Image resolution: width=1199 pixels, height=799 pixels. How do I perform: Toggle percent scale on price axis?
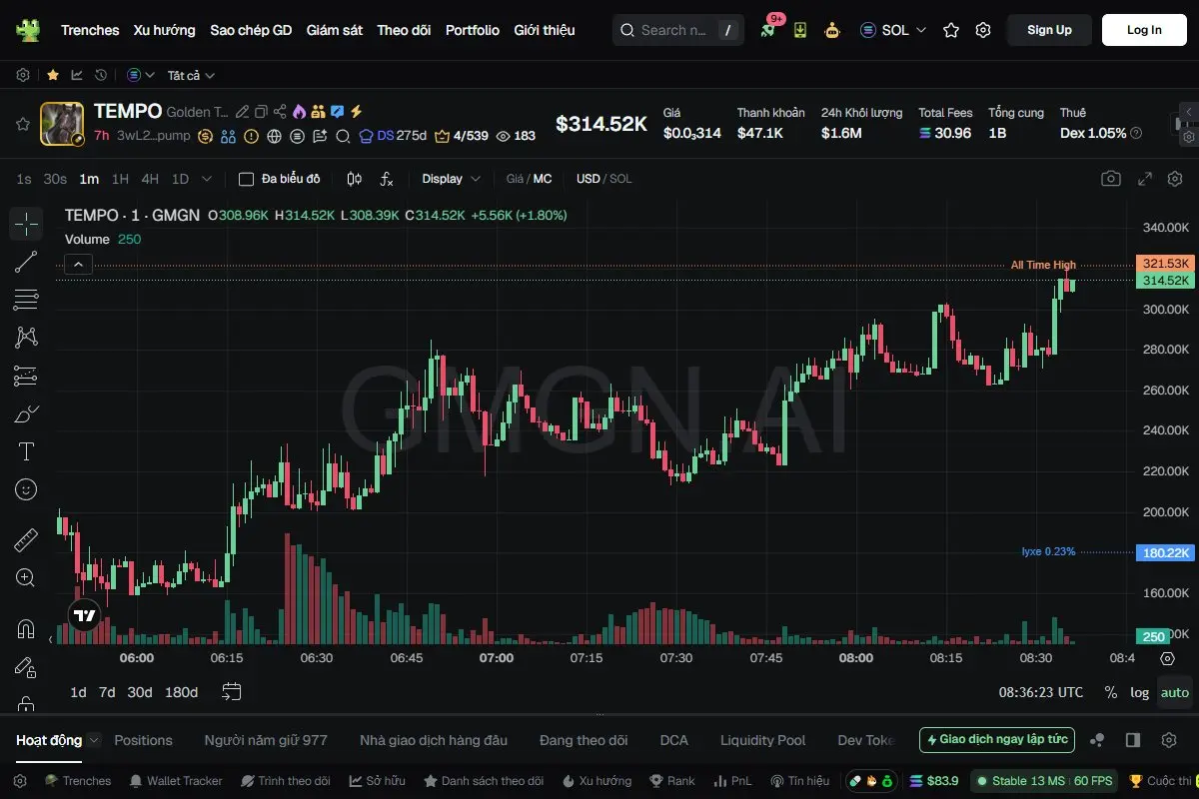tap(1111, 692)
